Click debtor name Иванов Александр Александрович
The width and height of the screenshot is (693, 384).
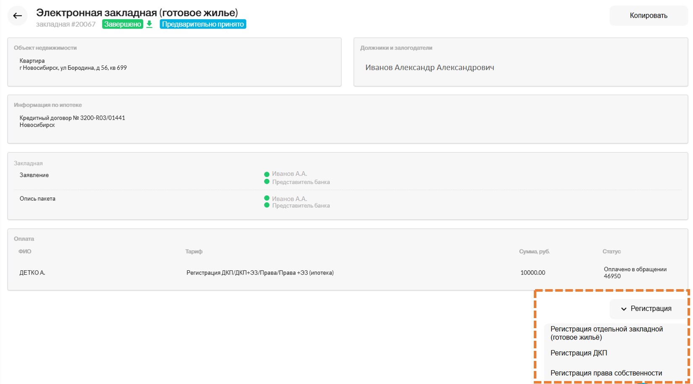[x=429, y=68]
